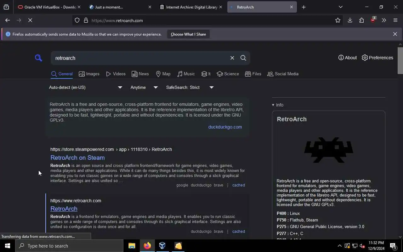The image size is (403, 252).
Task: Select the General search category
Action: pos(62,74)
